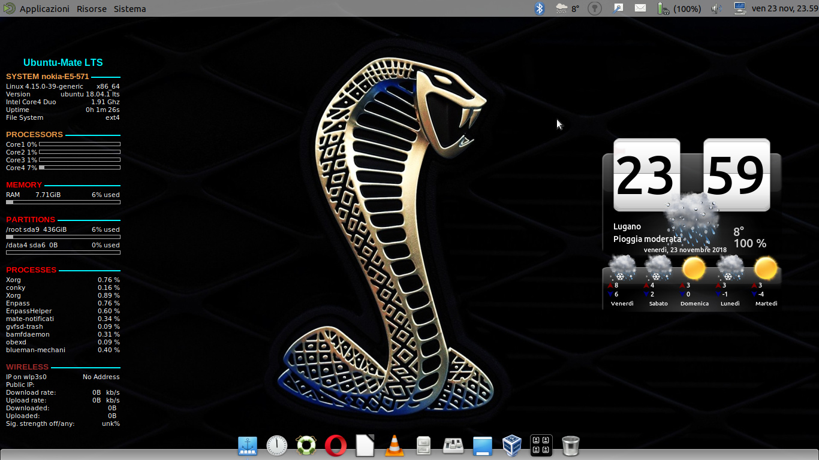
Task: Click the /root partition usage bar
Action: pyautogui.click(x=63, y=237)
